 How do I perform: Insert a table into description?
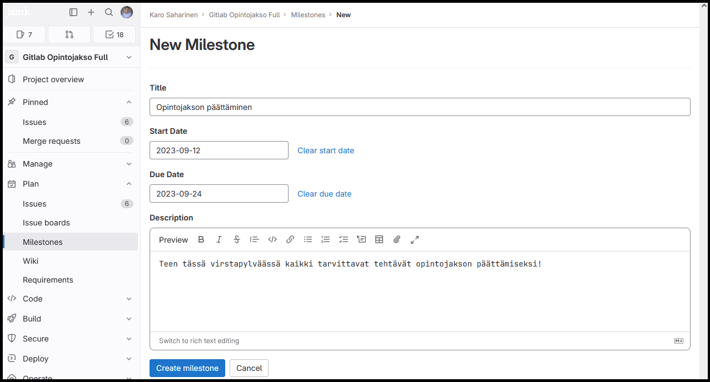click(x=379, y=239)
